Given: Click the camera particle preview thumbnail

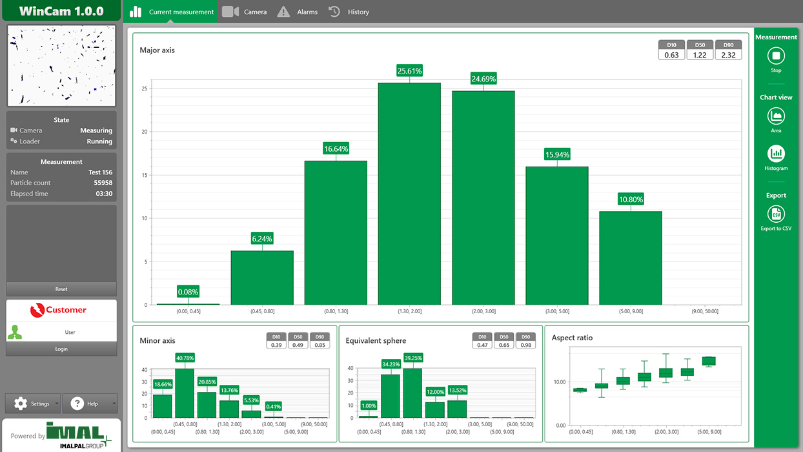Looking at the screenshot, I should (61, 66).
